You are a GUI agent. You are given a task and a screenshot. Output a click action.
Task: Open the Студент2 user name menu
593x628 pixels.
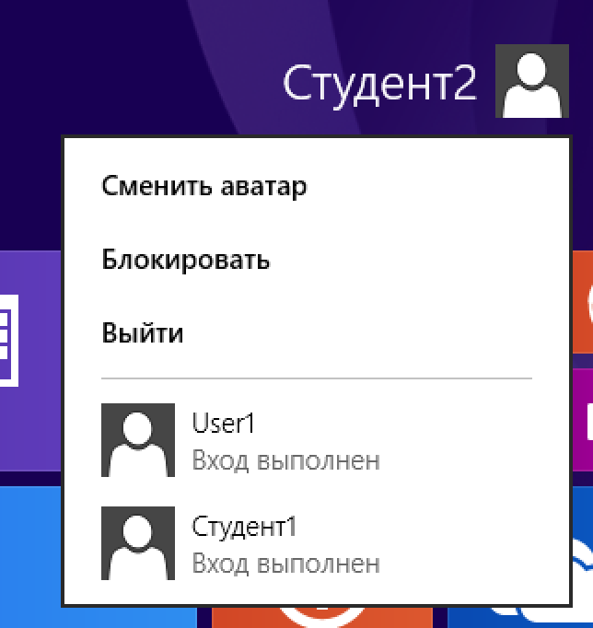pos(379,86)
